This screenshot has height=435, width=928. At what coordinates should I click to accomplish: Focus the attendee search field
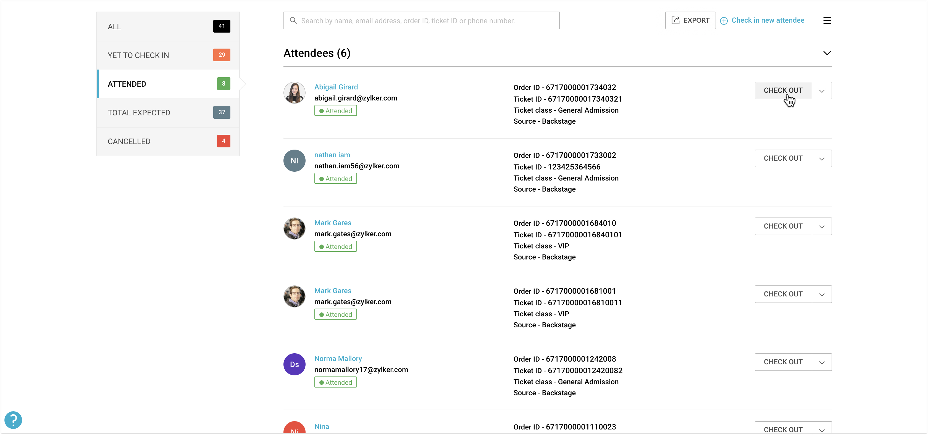(x=421, y=20)
